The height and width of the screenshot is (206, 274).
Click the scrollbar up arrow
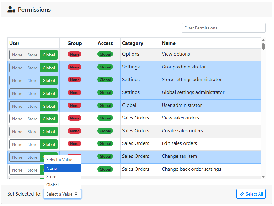pos(263,40)
